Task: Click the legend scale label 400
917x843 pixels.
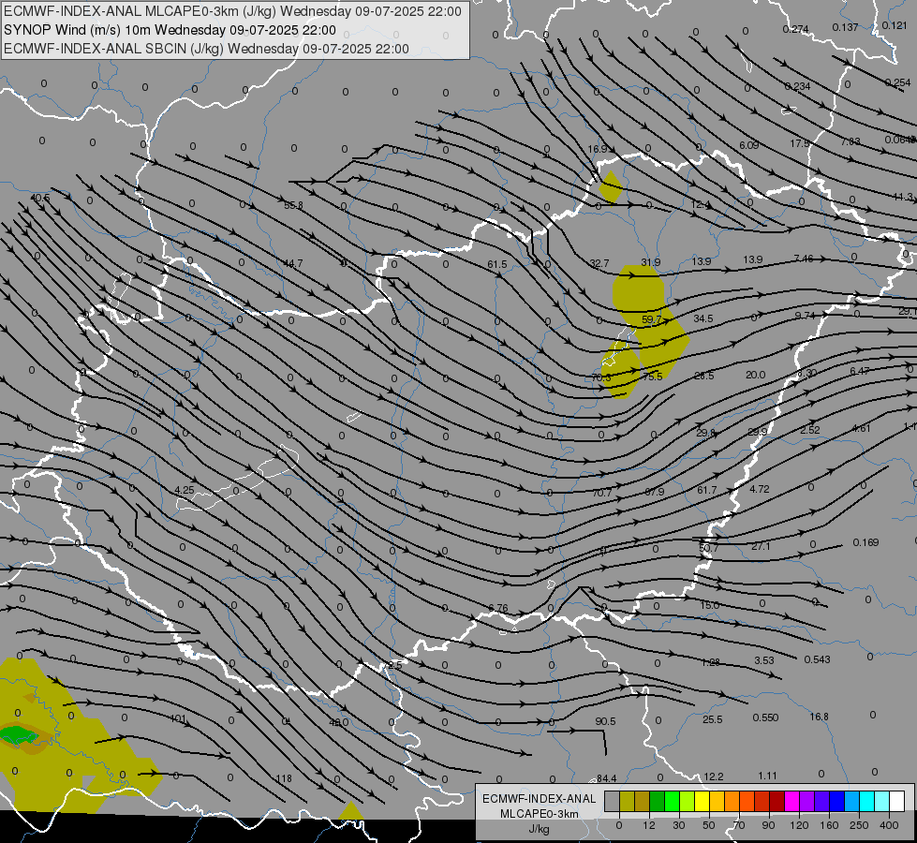Action: point(889,825)
